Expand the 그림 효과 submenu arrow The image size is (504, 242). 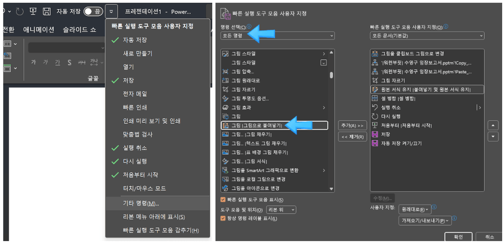click(x=324, y=107)
